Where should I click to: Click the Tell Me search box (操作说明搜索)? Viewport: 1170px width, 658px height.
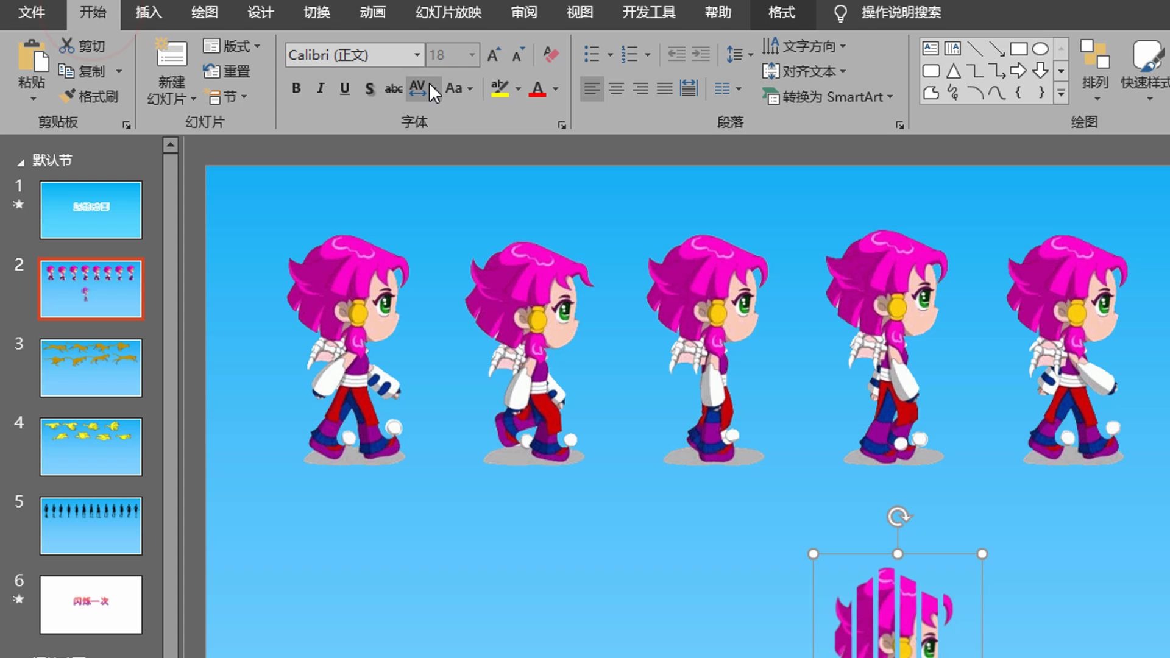point(901,12)
